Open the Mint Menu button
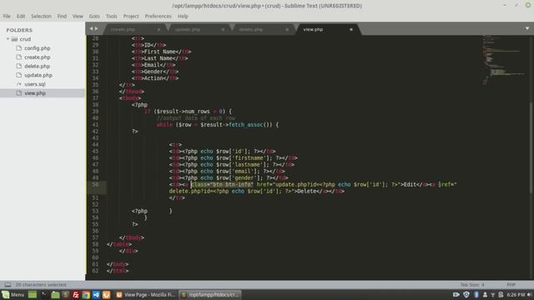The width and height of the screenshot is (534, 300). pyautogui.click(x=13, y=294)
